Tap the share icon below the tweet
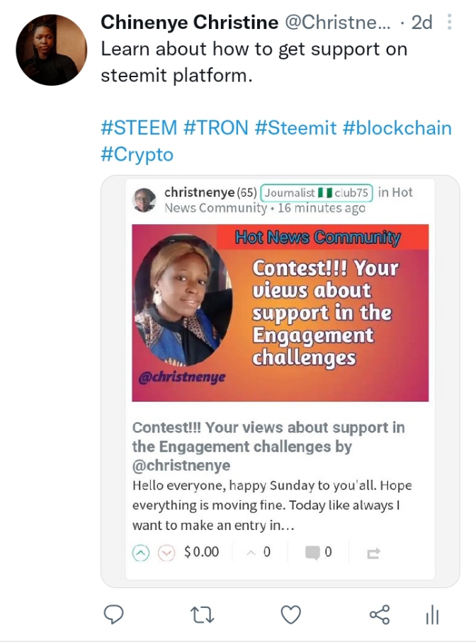Image resolution: width=476 pixels, height=644 pixels. click(380, 615)
